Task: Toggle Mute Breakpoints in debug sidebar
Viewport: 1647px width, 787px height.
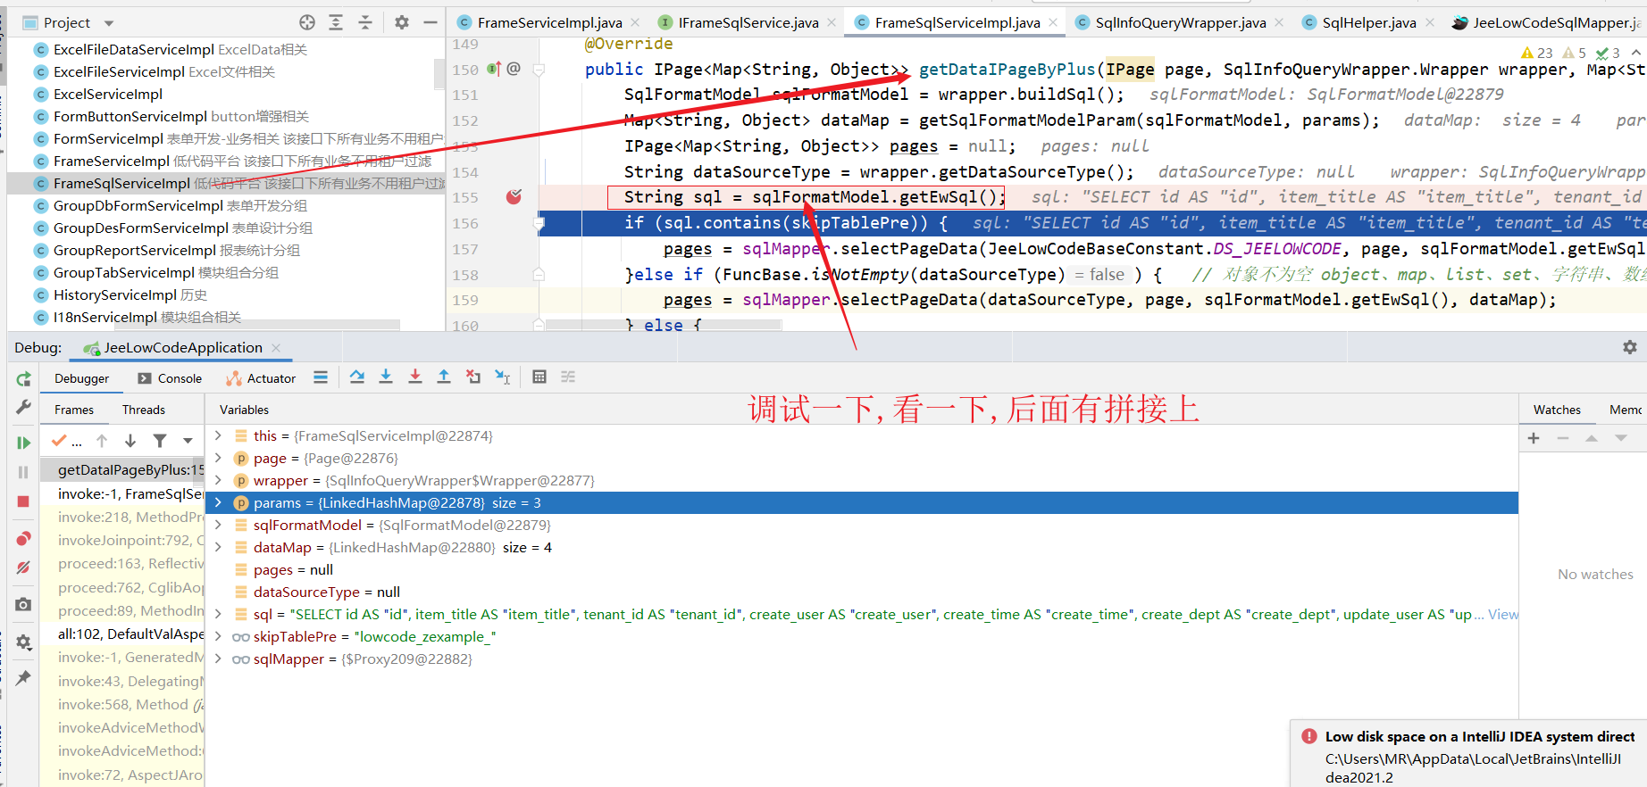Action: (23, 568)
